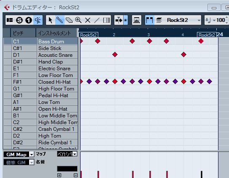Click the snare note at bar 4
Viewport: 229px width, 178px height.
pyautogui.click(x=183, y=55)
